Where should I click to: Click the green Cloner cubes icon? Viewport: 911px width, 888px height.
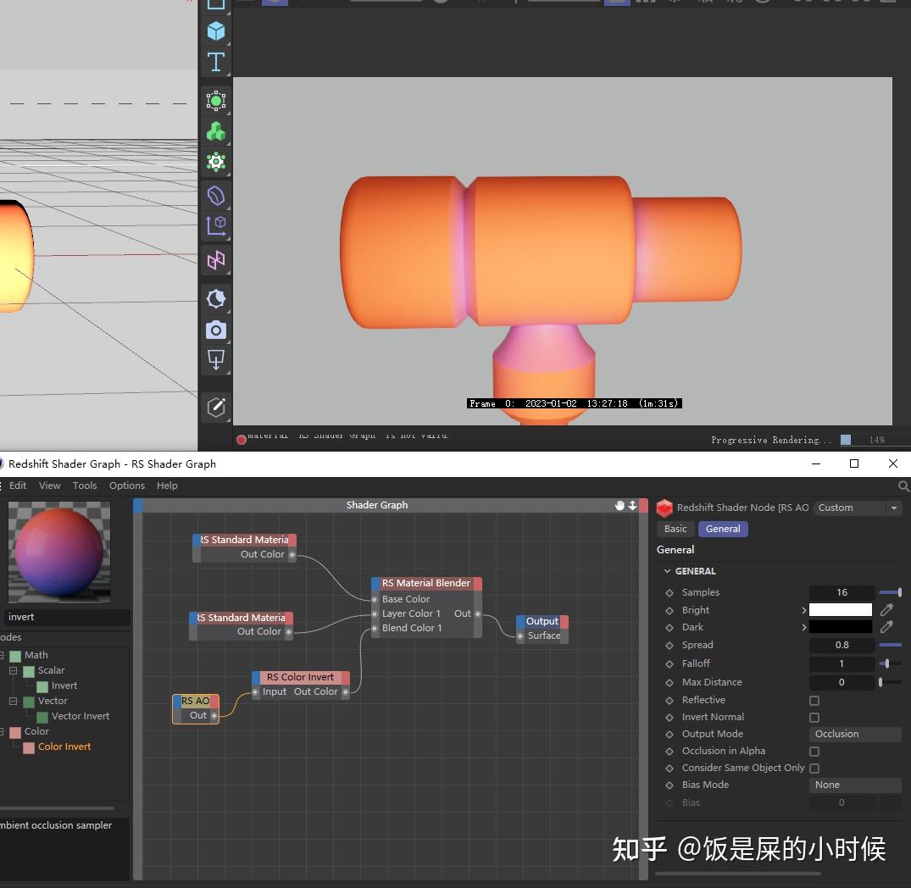(x=216, y=131)
